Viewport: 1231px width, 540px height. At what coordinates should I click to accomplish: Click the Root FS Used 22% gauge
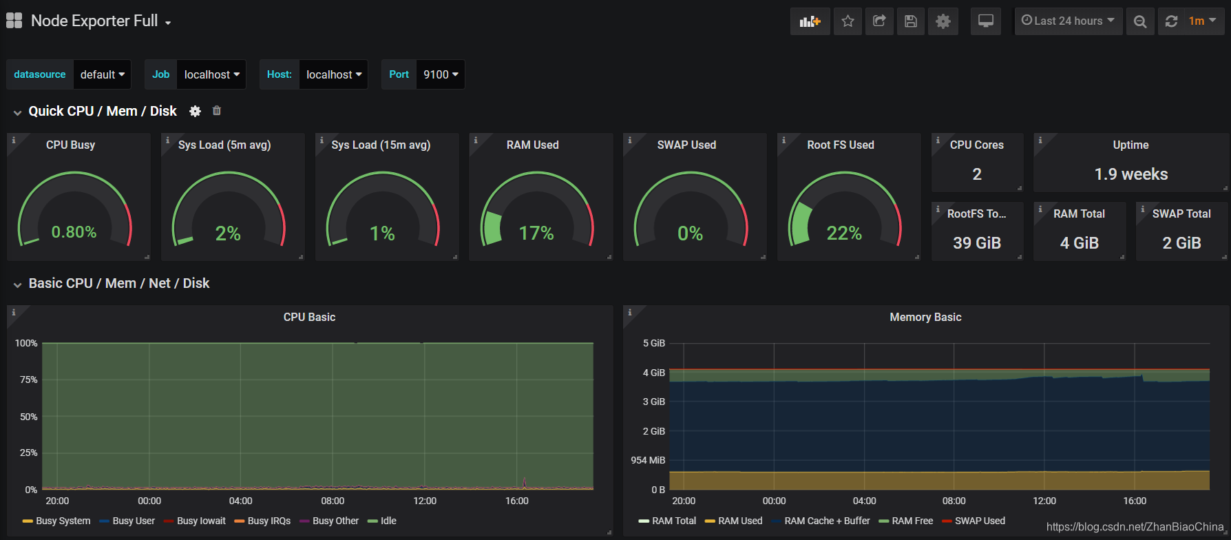[845, 210]
